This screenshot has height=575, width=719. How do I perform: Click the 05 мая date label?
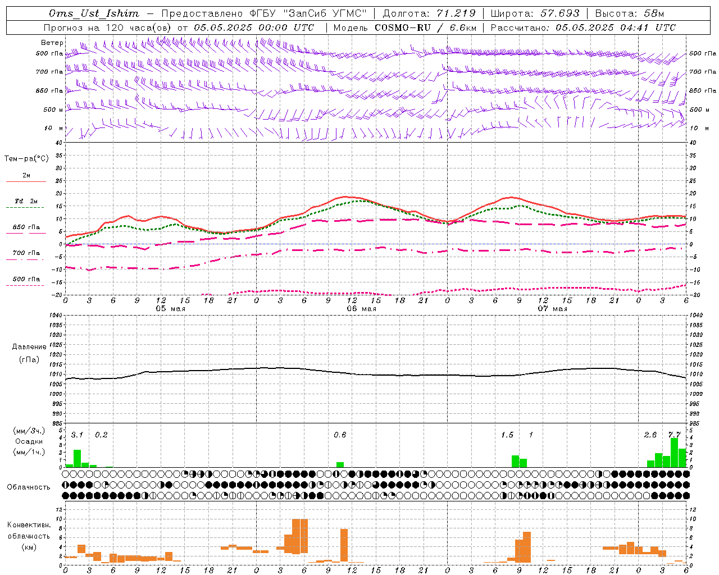(x=170, y=309)
